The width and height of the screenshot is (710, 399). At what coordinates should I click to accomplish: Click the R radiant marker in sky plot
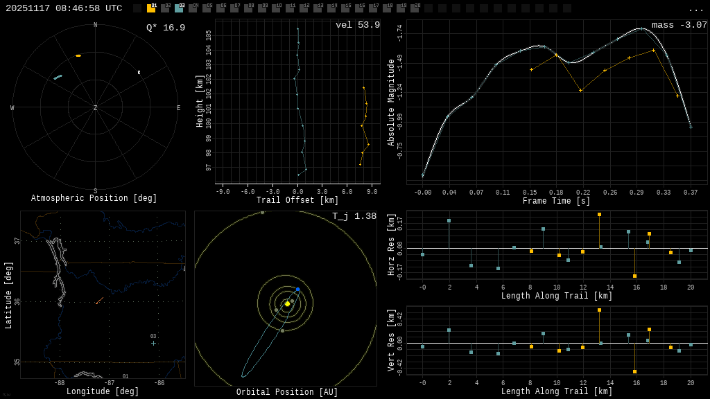(139, 72)
